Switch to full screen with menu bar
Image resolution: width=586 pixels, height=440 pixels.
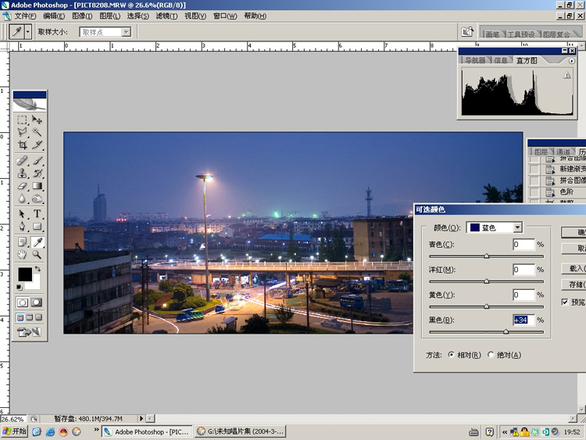(30, 318)
